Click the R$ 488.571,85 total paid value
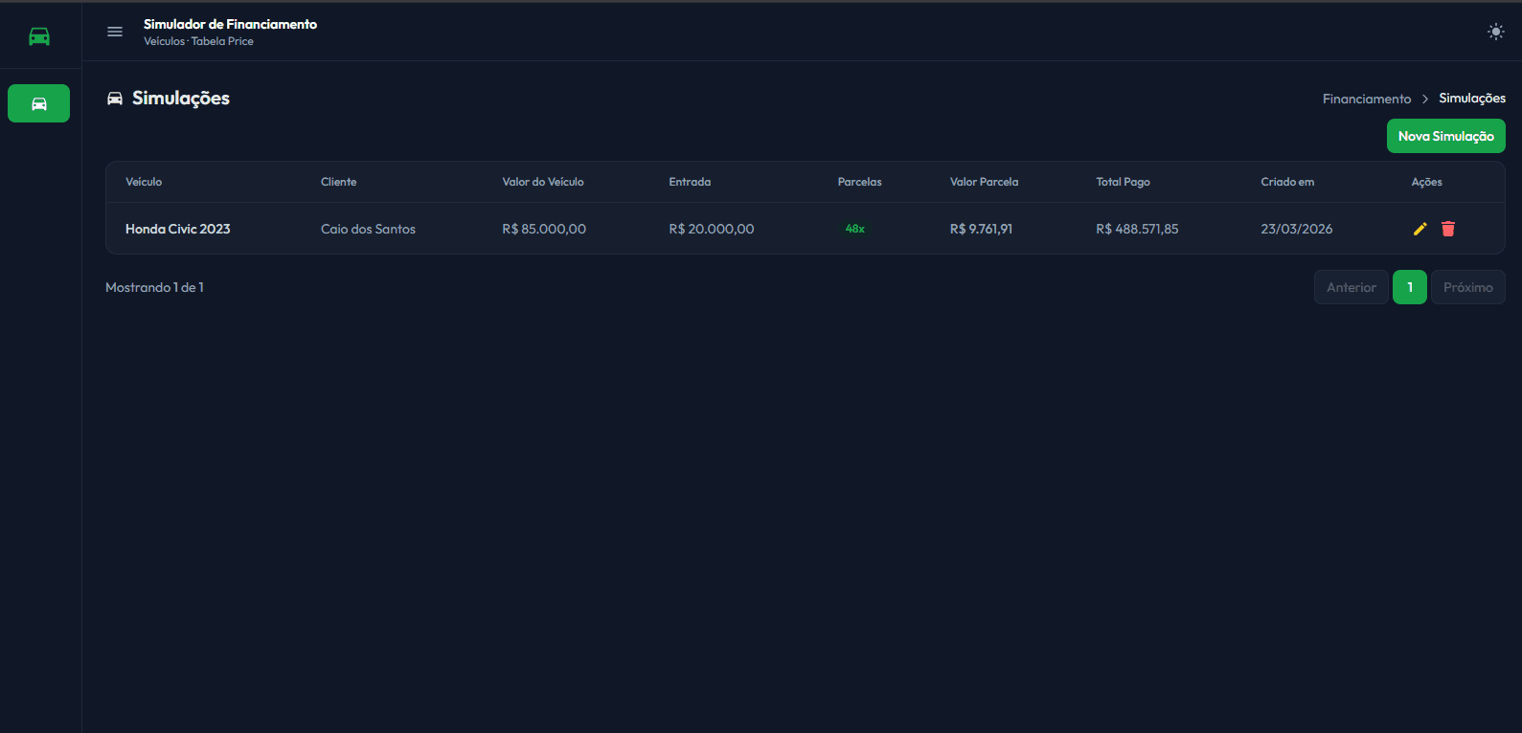This screenshot has height=733, width=1522. tap(1137, 229)
